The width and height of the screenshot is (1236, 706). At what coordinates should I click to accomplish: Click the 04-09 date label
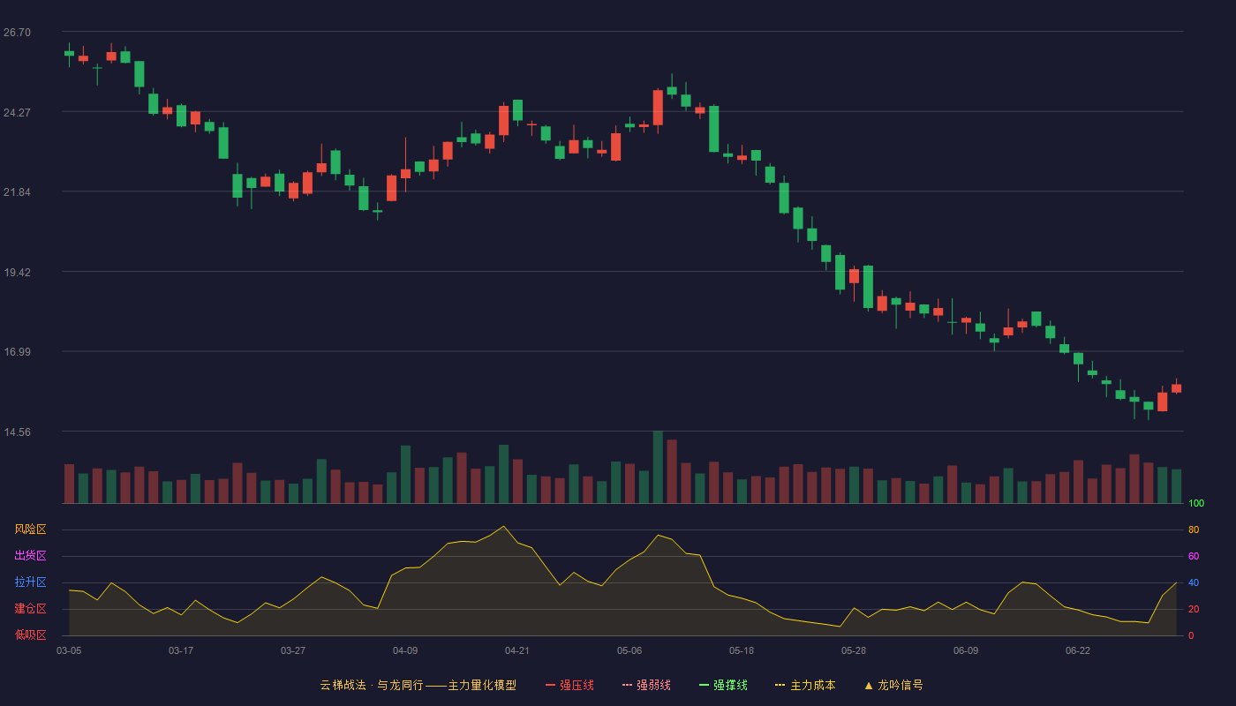405,650
